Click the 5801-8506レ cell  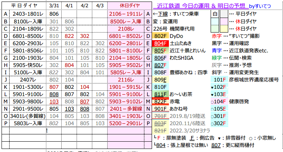[28, 51]
